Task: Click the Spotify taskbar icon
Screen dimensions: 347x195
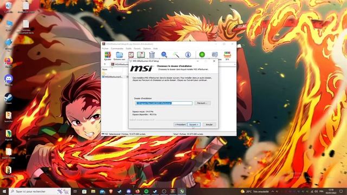Action: point(146,191)
